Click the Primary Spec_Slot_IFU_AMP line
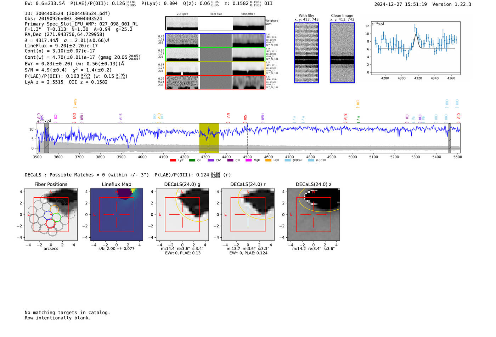Image resolution: width=496 pixels, height=337 pixels. tap(81, 24)
